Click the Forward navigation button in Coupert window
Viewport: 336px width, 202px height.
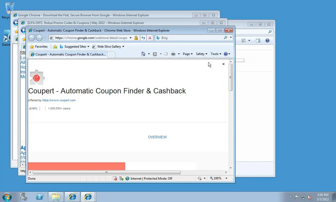tap(39, 38)
